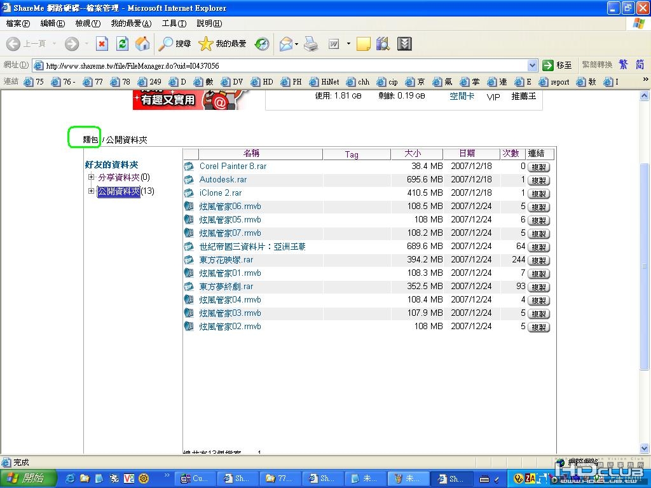Open the HiNet links bar shortcut
This screenshot has width=651, height=488.
pyautogui.click(x=324, y=82)
